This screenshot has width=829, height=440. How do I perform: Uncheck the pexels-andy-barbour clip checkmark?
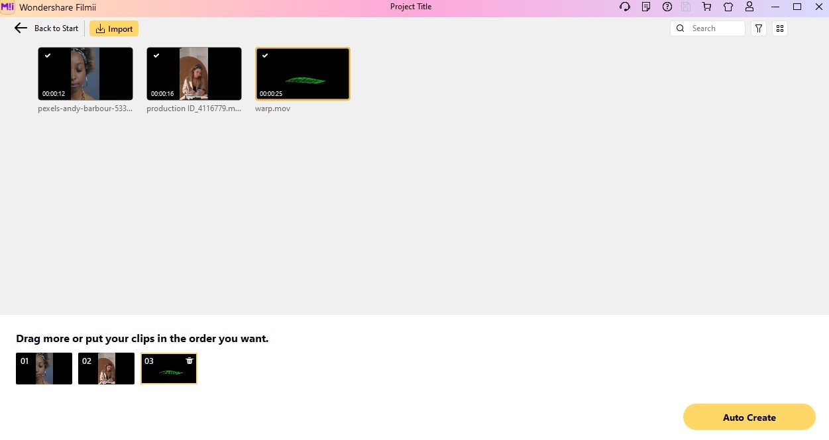coord(48,56)
